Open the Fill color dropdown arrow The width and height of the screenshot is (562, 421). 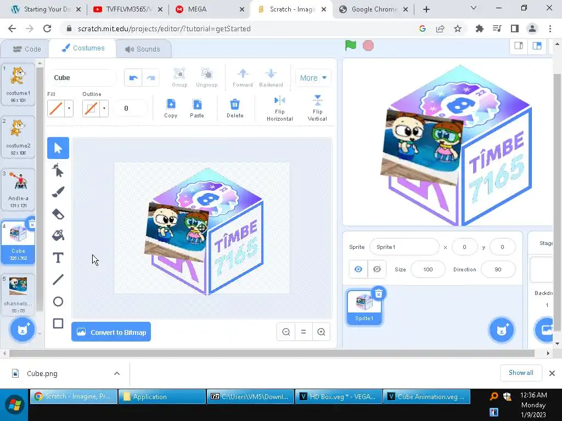pyautogui.click(x=69, y=108)
